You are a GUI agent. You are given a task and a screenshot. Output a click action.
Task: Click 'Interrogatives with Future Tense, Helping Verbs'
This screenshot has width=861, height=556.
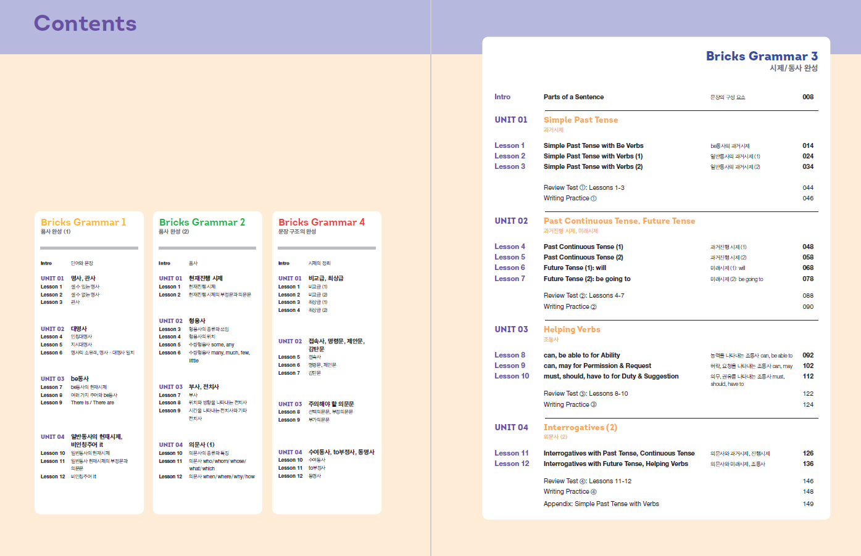coord(615,464)
